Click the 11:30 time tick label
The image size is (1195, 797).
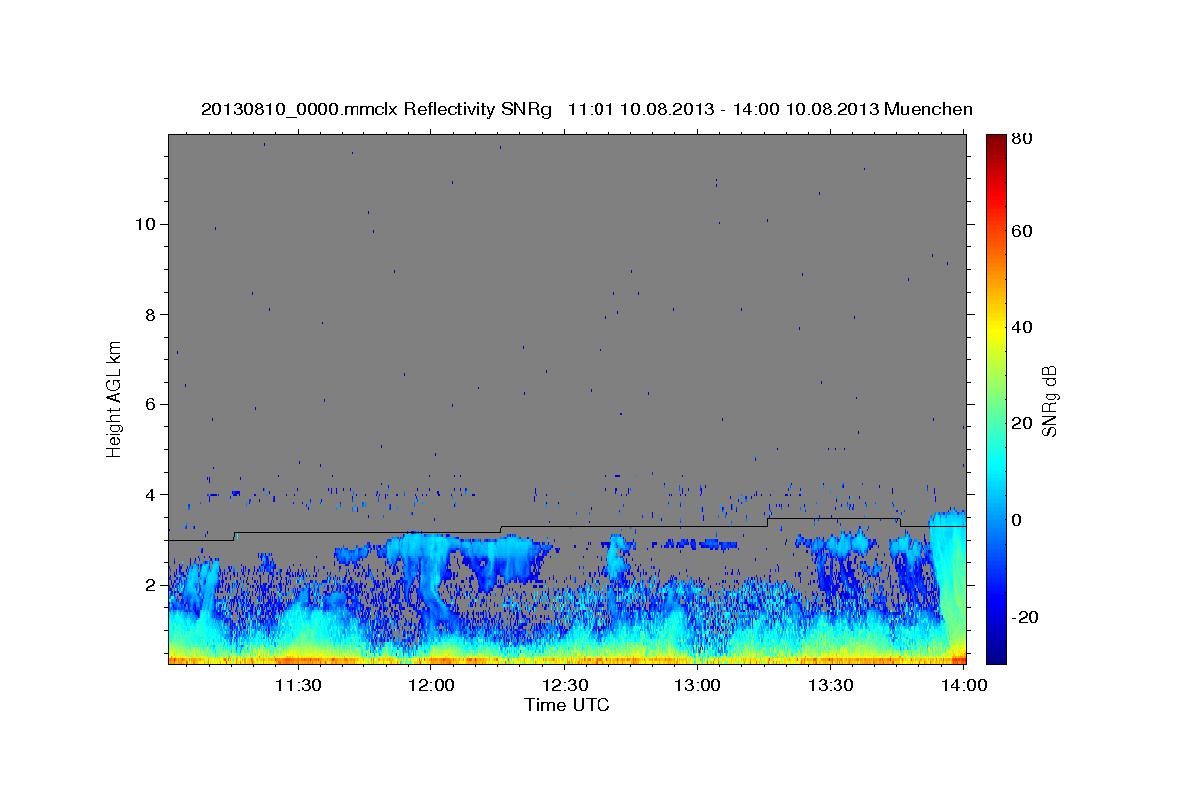[x=297, y=685]
